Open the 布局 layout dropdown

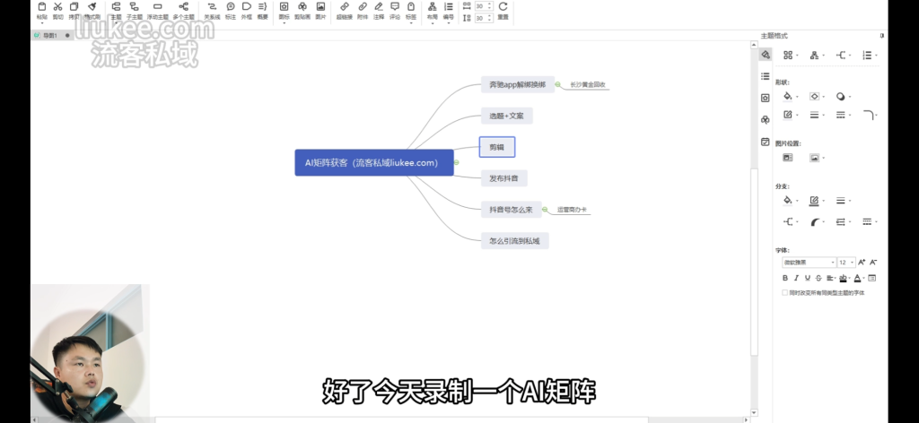pos(432,23)
